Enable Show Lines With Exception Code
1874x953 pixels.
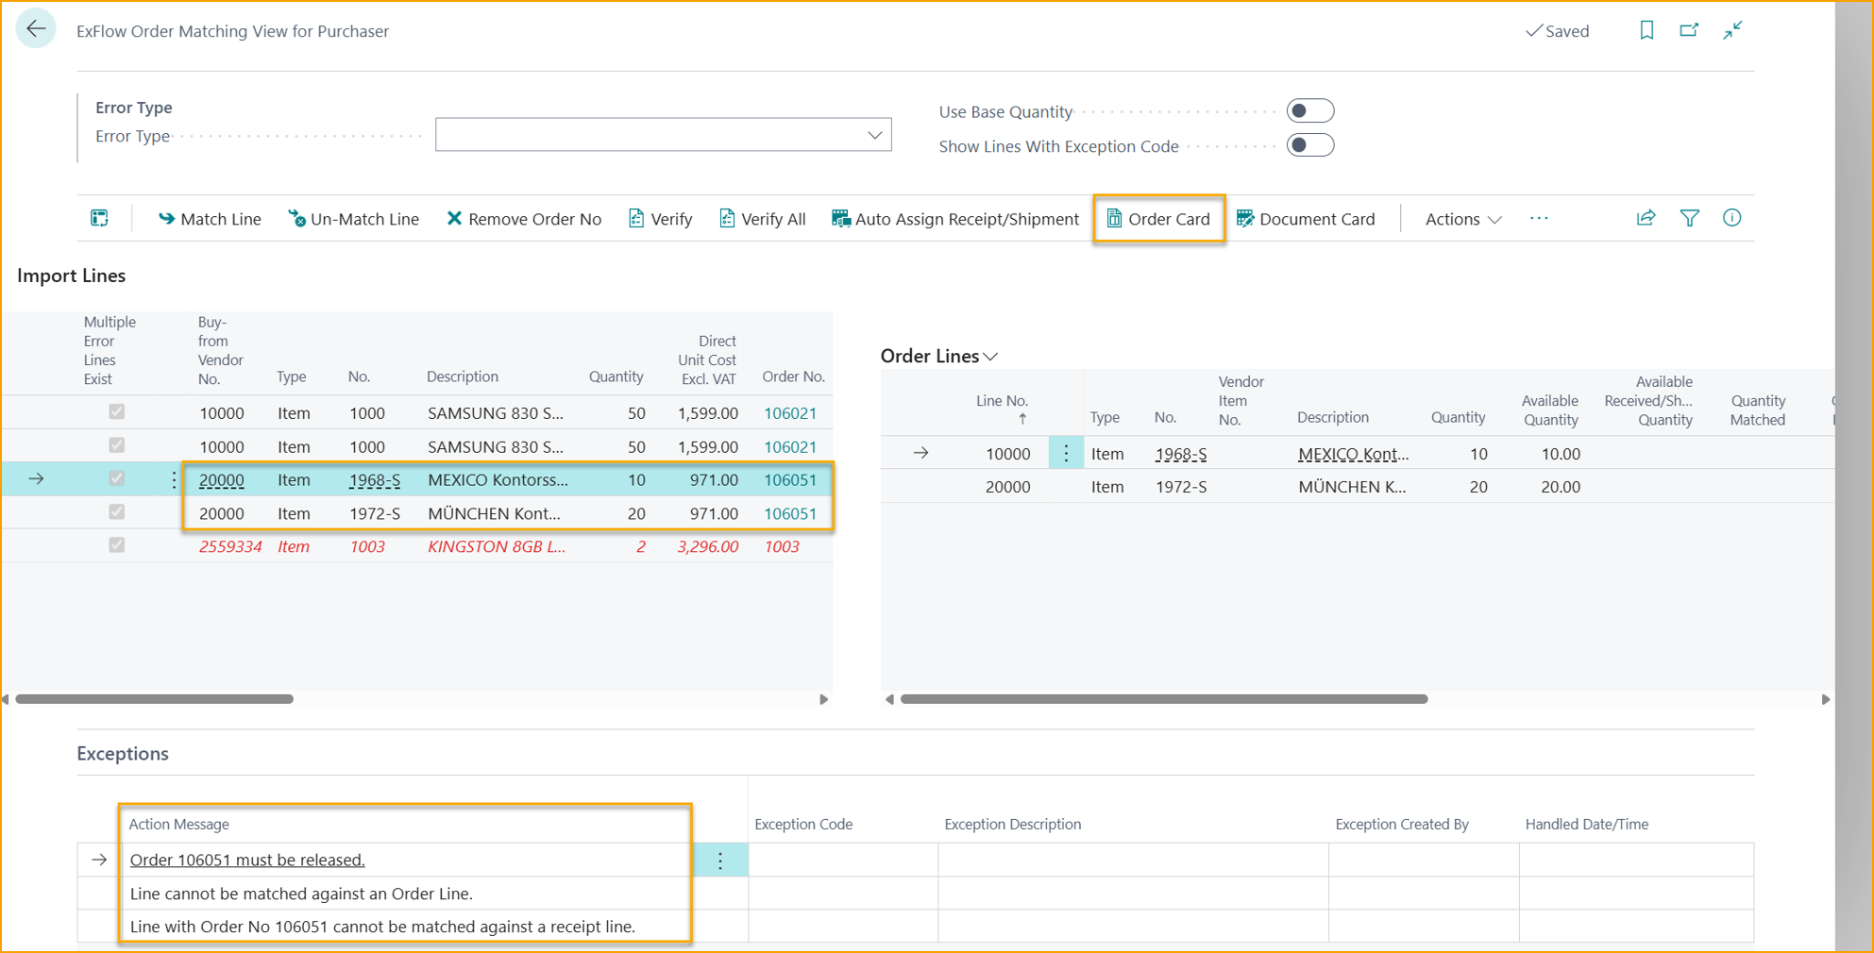click(1309, 145)
